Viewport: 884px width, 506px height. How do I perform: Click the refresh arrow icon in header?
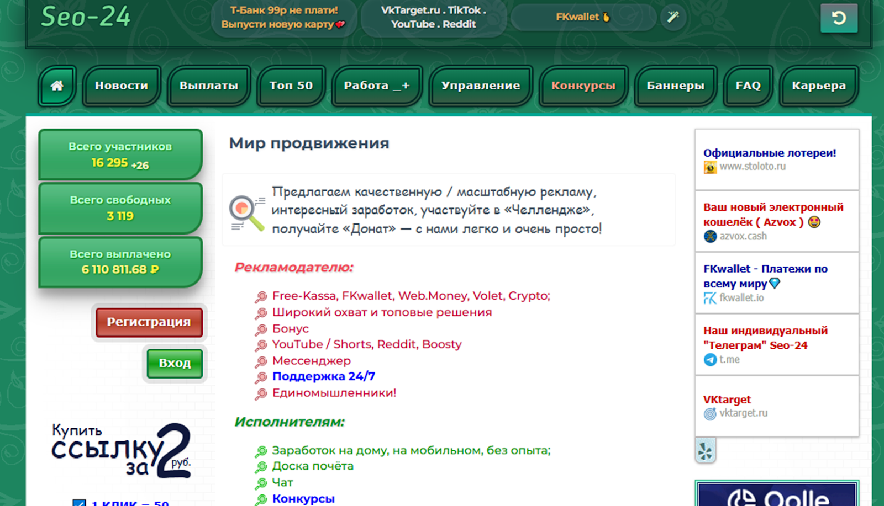tap(839, 18)
